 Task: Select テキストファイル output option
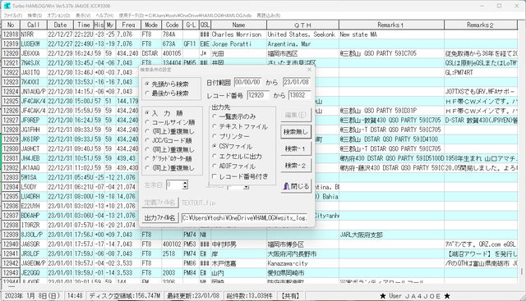click(240, 126)
